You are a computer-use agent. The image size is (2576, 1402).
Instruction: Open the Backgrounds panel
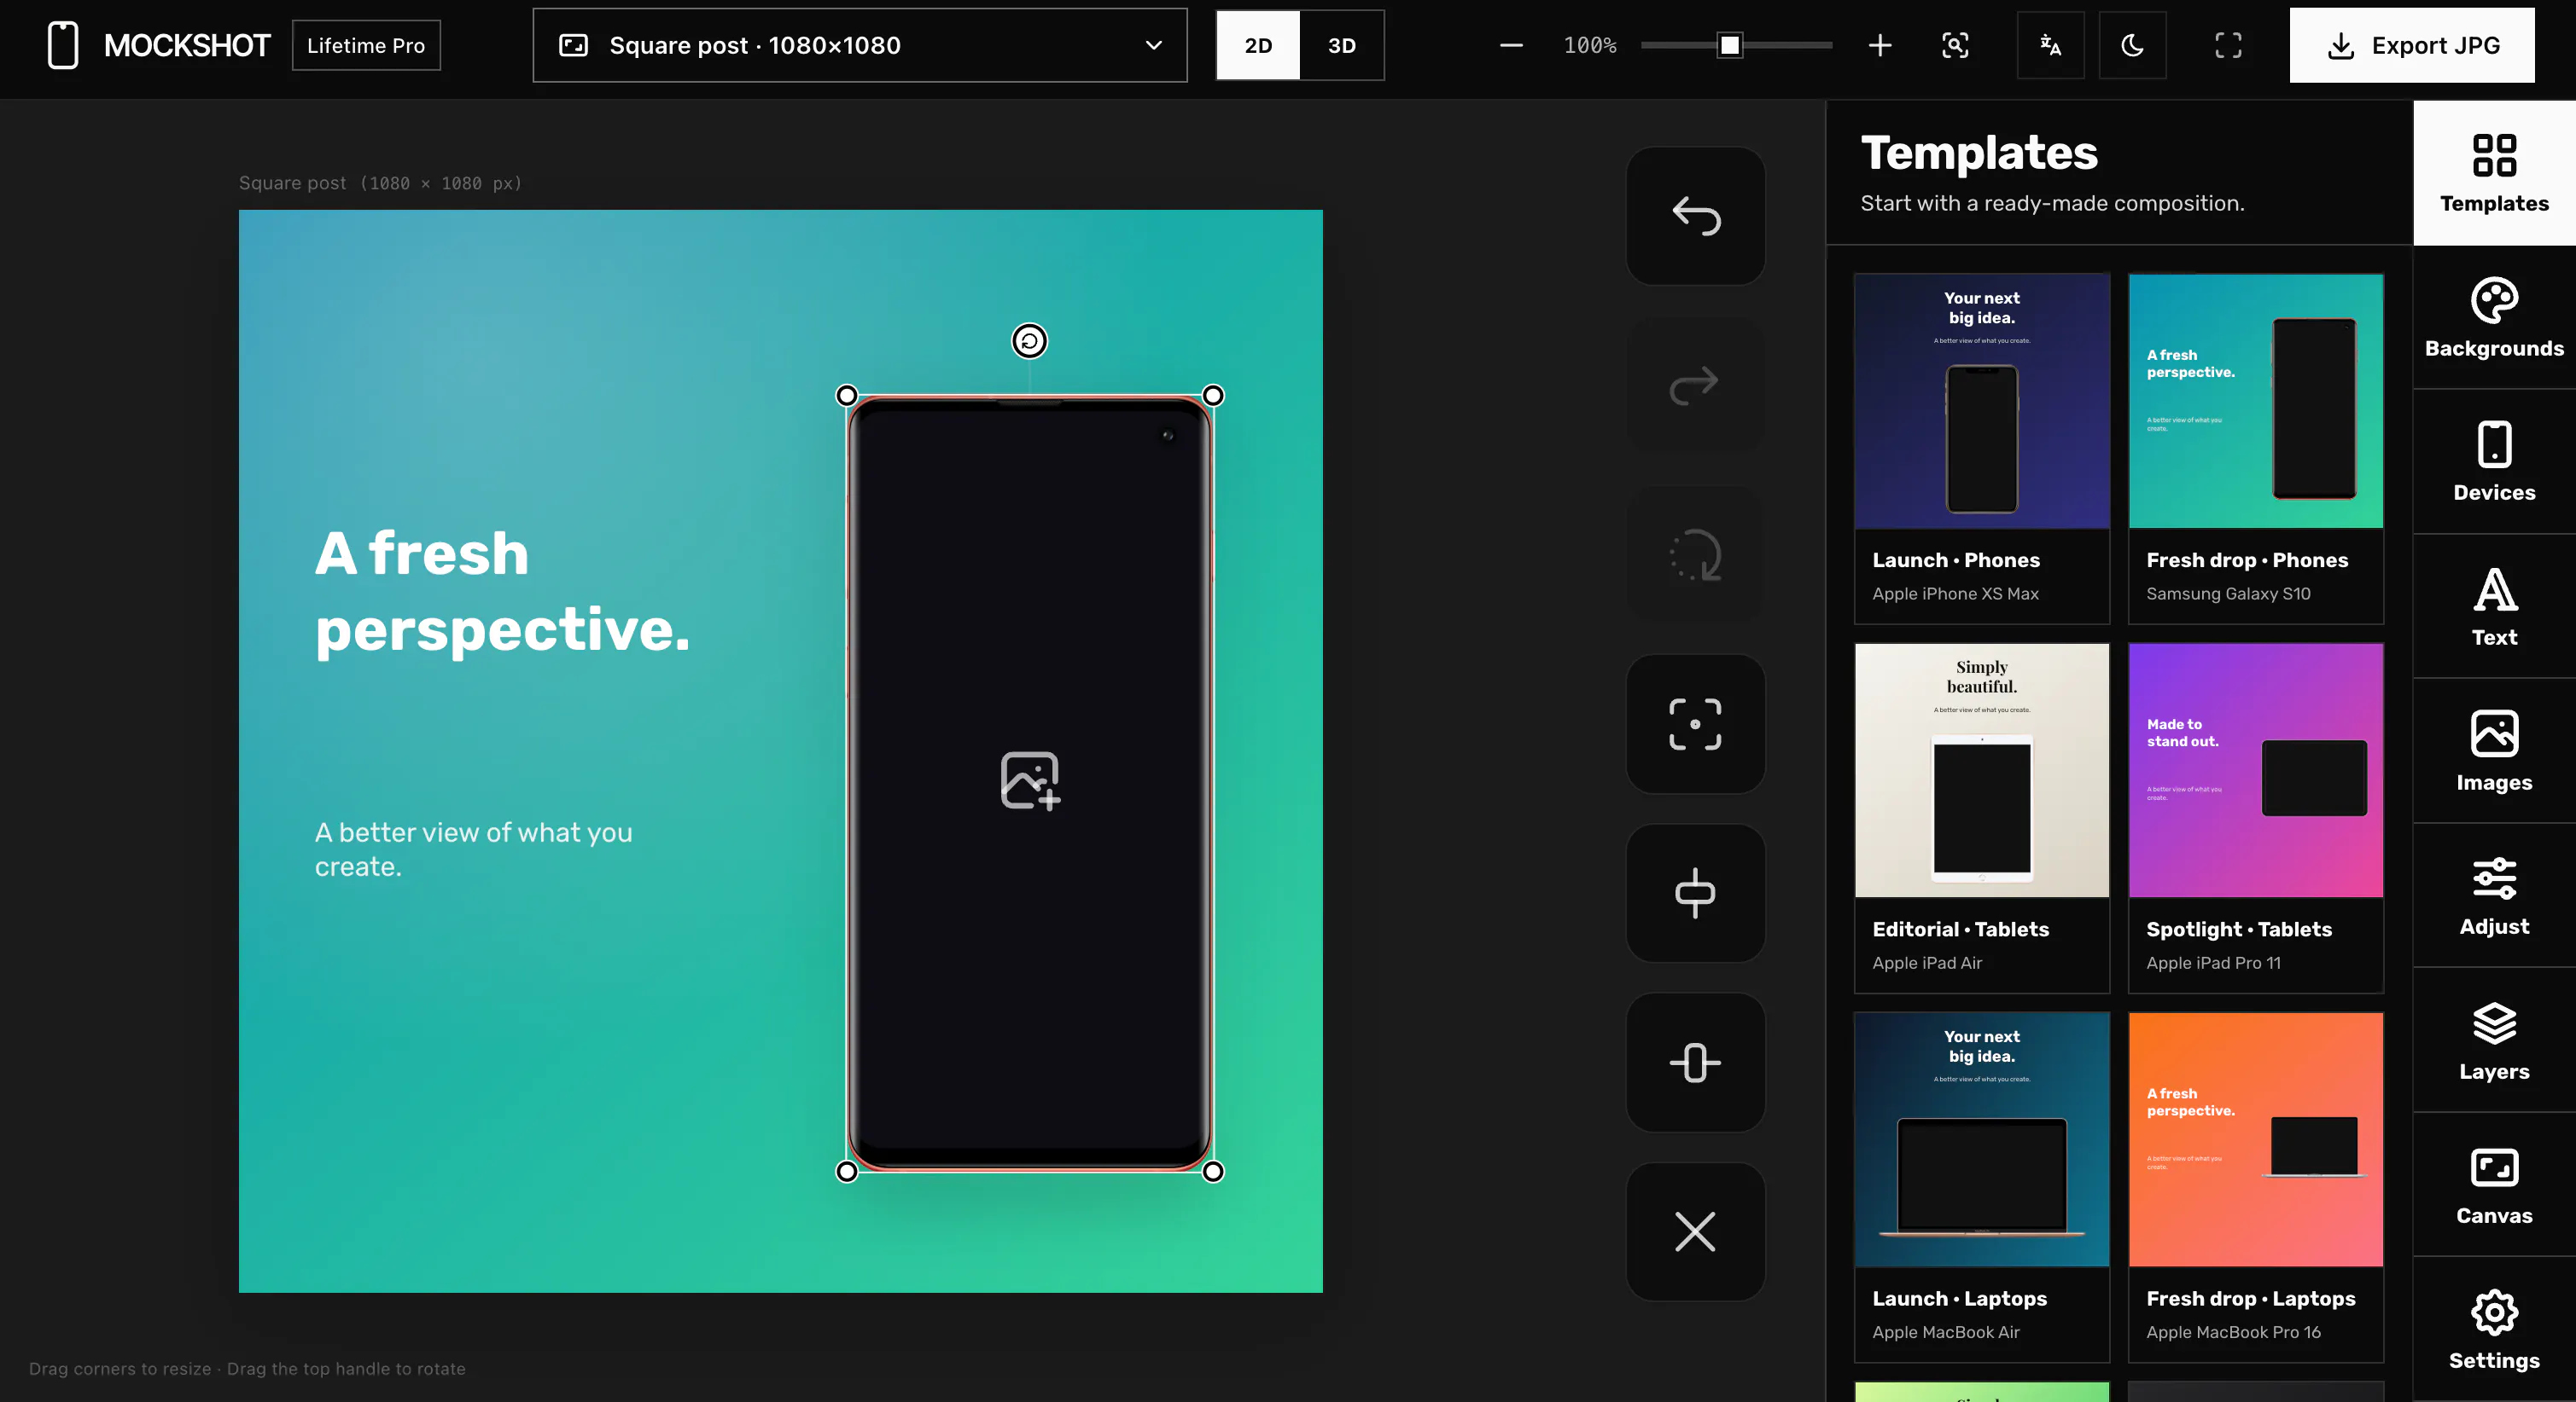(2494, 318)
